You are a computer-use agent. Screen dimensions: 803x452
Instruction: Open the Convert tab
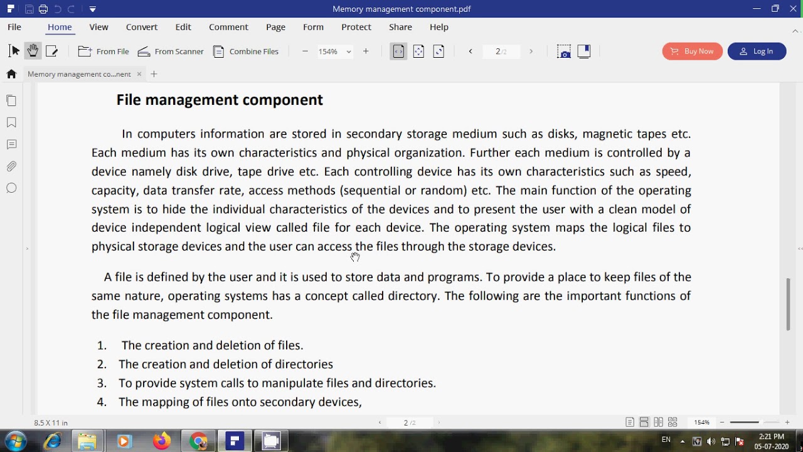point(142,27)
